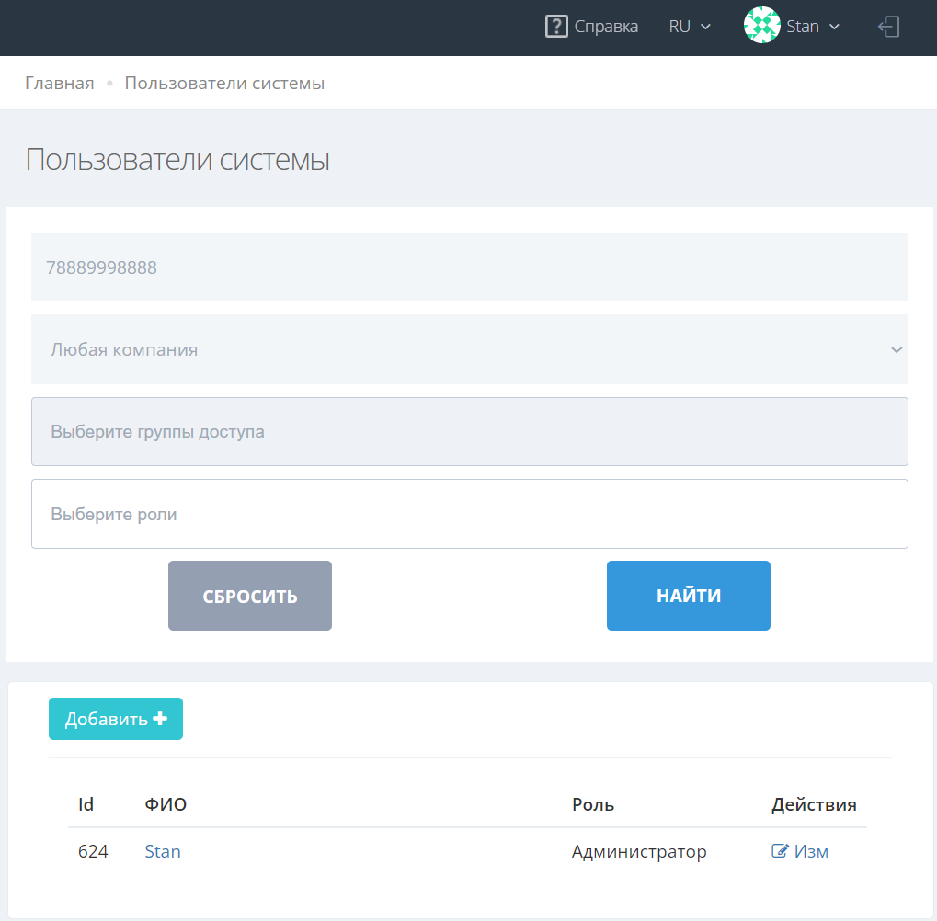Screen dimensions: 937x921
Task: Click the ФИО column header
Action: [x=166, y=805]
